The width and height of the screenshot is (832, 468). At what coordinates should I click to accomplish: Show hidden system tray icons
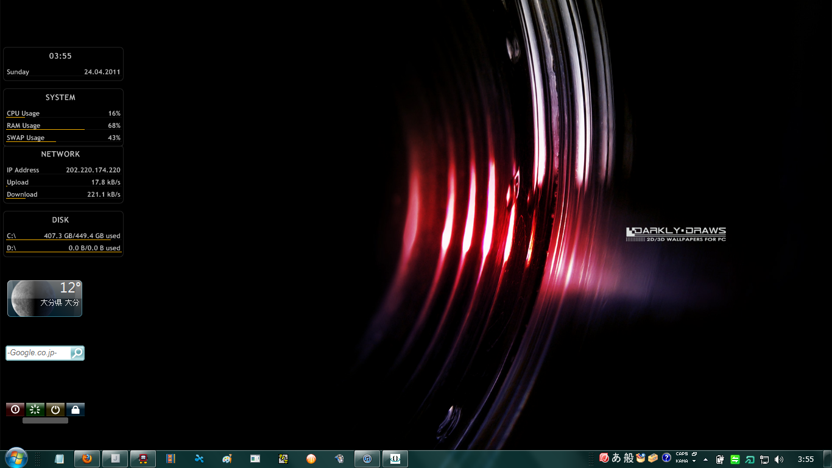tap(705, 459)
